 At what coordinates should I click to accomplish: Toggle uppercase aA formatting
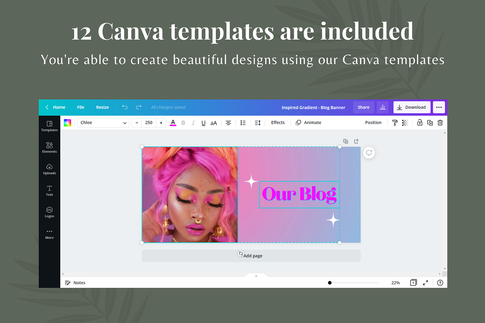point(214,123)
